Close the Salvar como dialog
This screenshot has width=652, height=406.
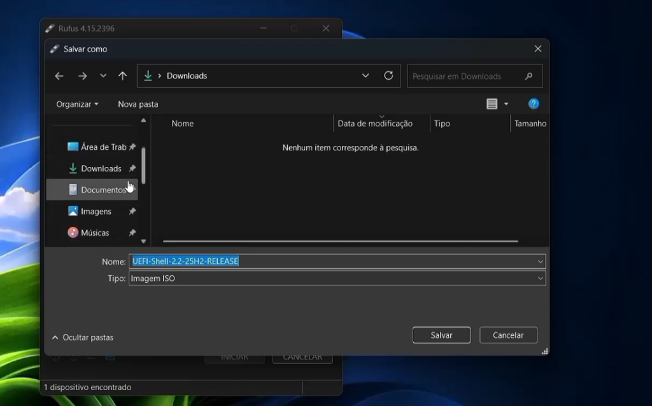point(538,48)
